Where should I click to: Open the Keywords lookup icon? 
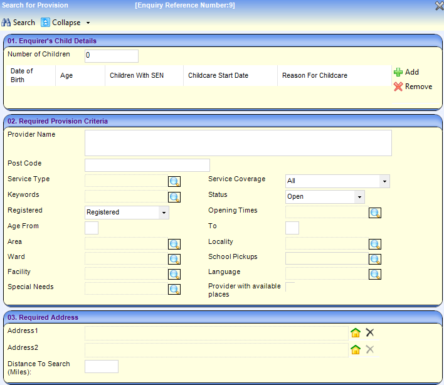174,197
